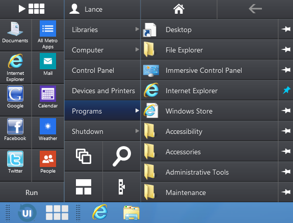This screenshot has height=223, width=293.
Task: Open File Explorer from the taskbar
Action: [x=131, y=213]
